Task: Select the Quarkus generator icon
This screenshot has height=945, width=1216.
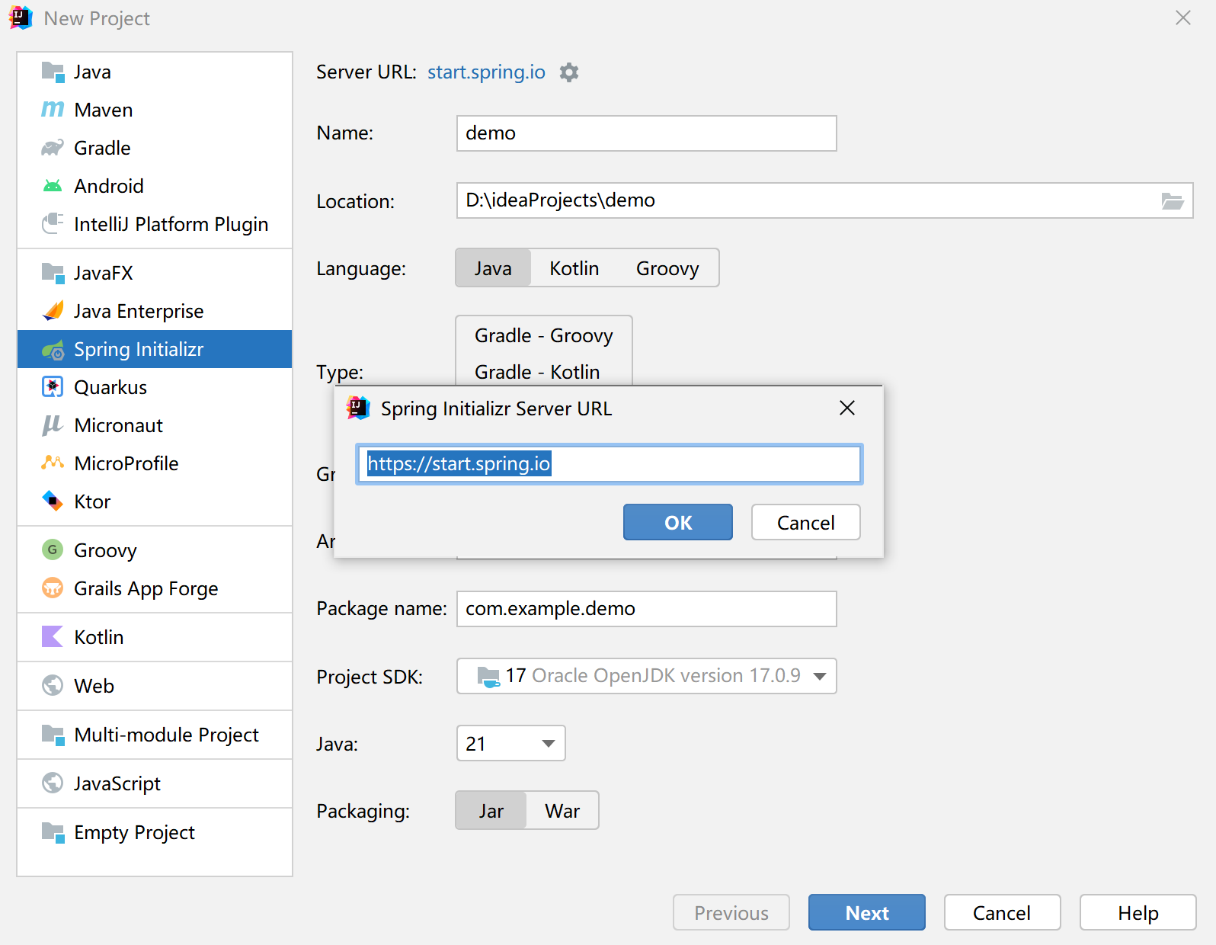Action: [53, 387]
